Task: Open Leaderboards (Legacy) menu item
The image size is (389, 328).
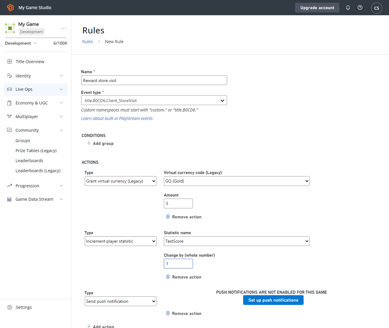Action: click(38, 171)
